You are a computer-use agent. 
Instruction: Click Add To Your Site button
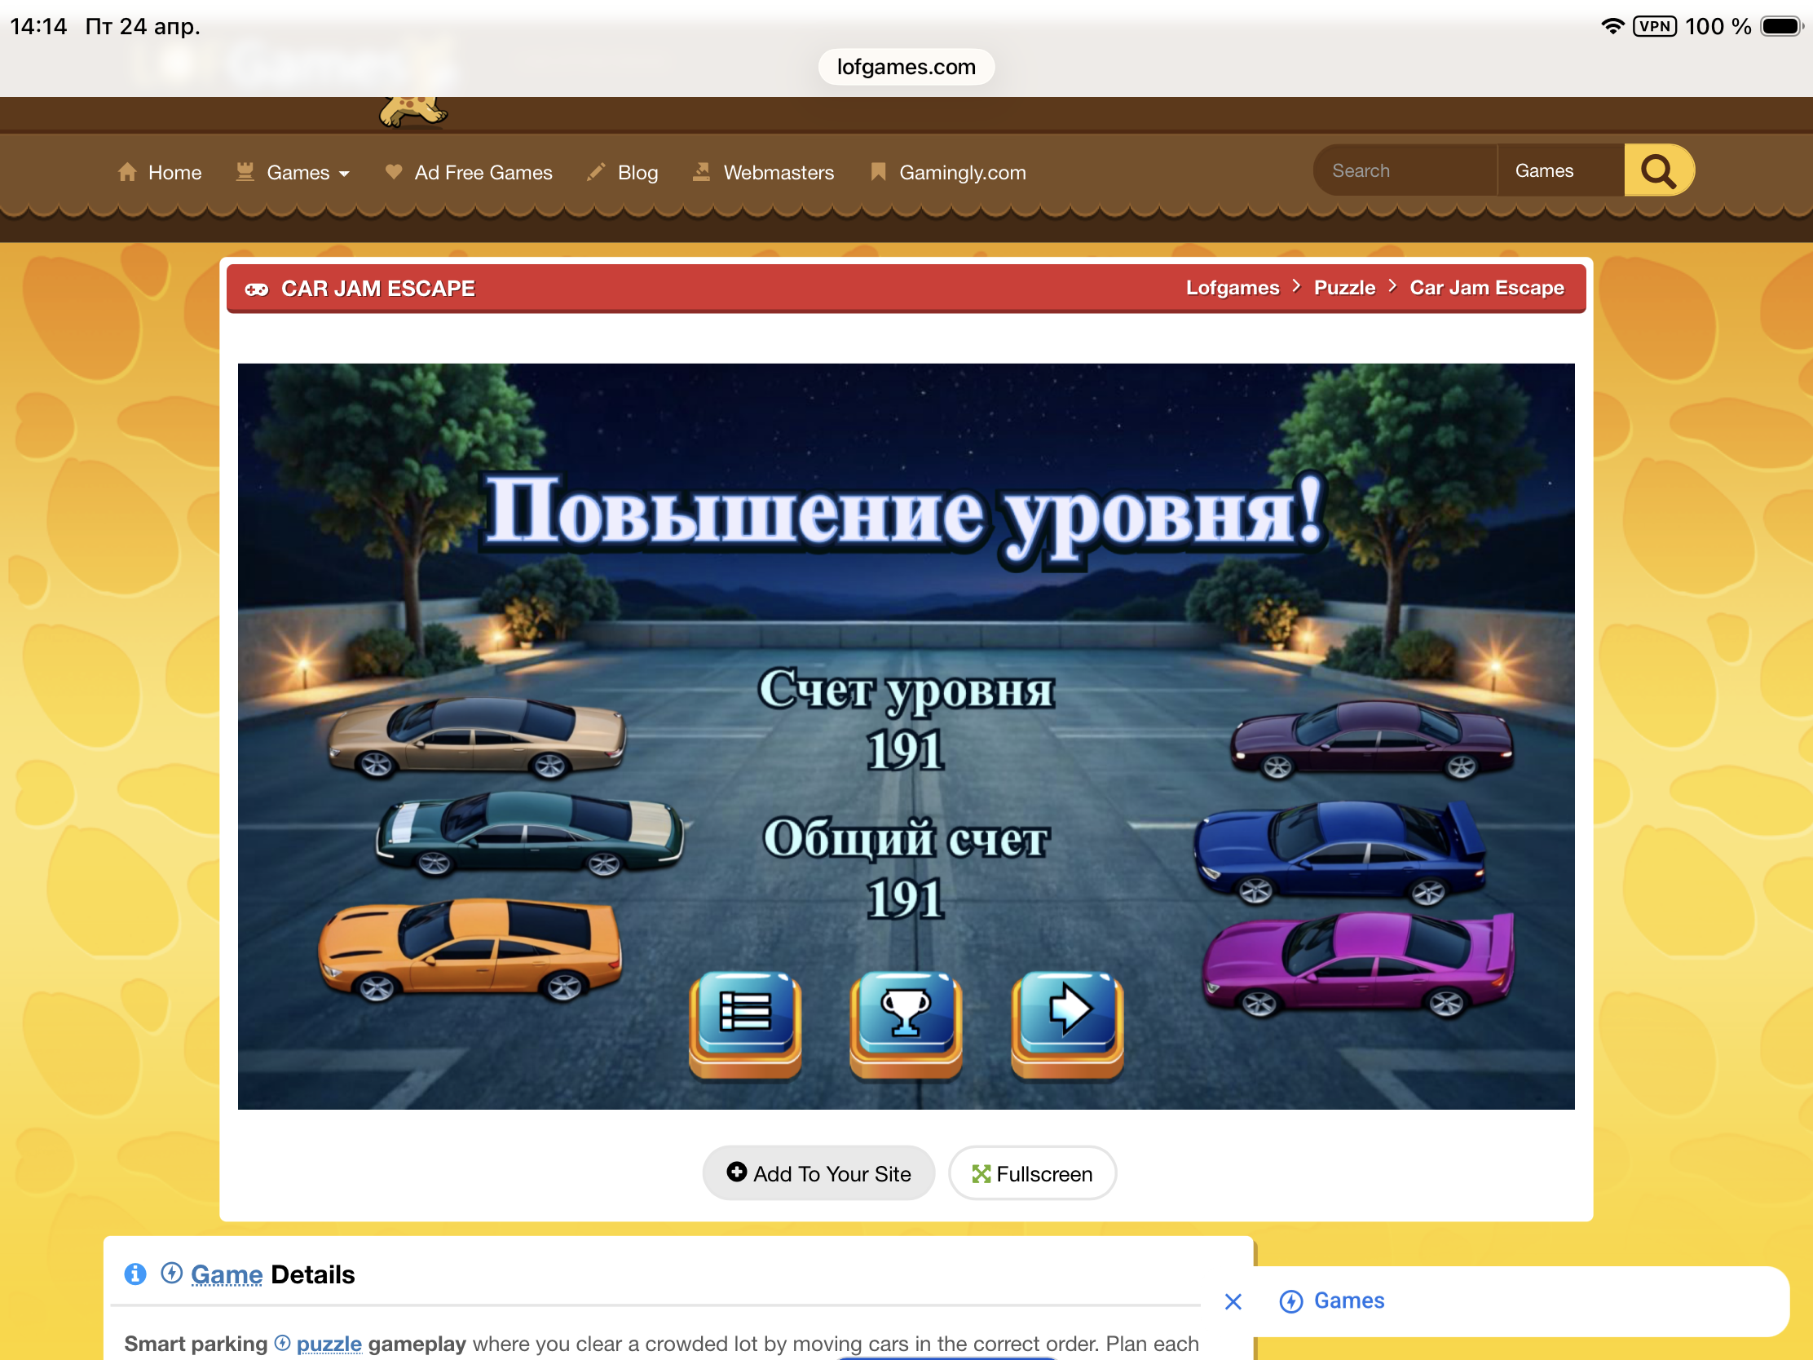point(818,1174)
